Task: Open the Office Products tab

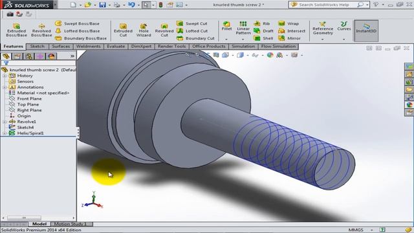Action: point(209,47)
